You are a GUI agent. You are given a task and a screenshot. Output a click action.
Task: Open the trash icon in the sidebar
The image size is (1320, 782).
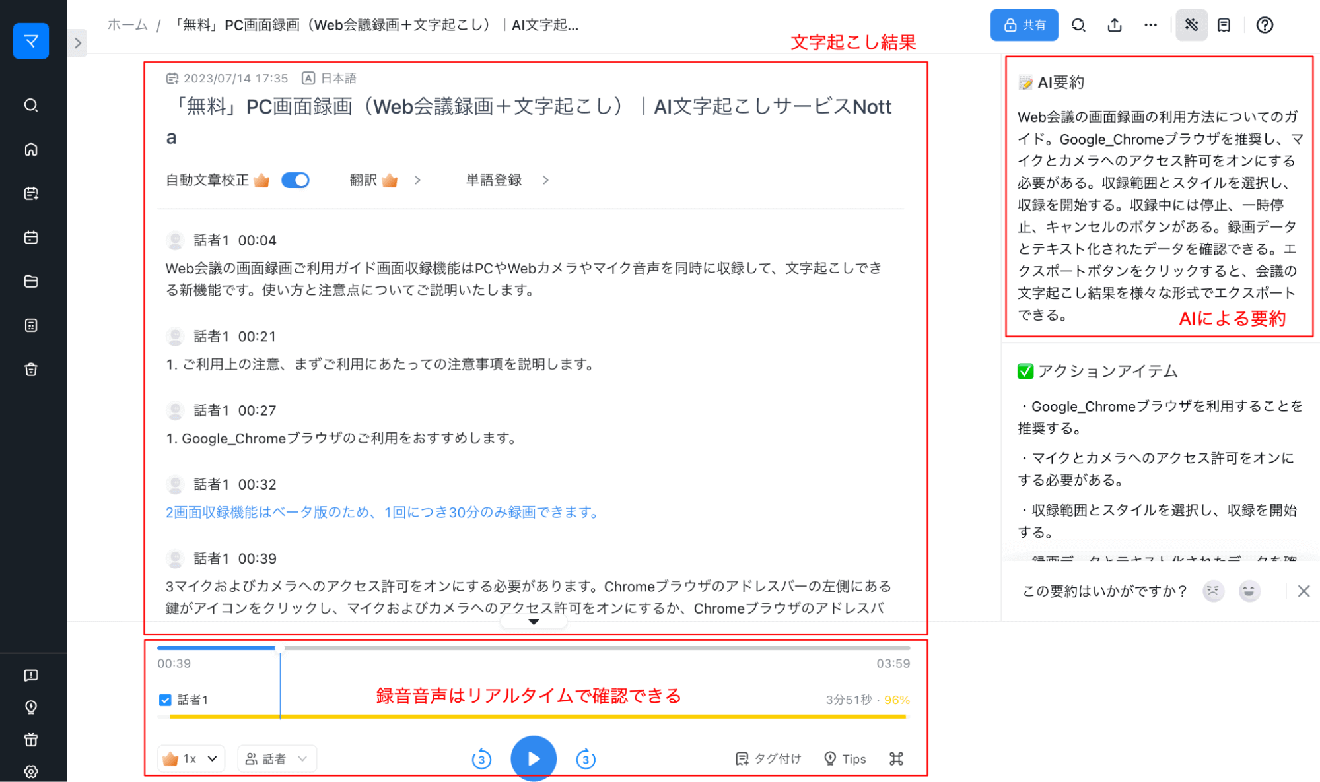pyautogui.click(x=31, y=370)
